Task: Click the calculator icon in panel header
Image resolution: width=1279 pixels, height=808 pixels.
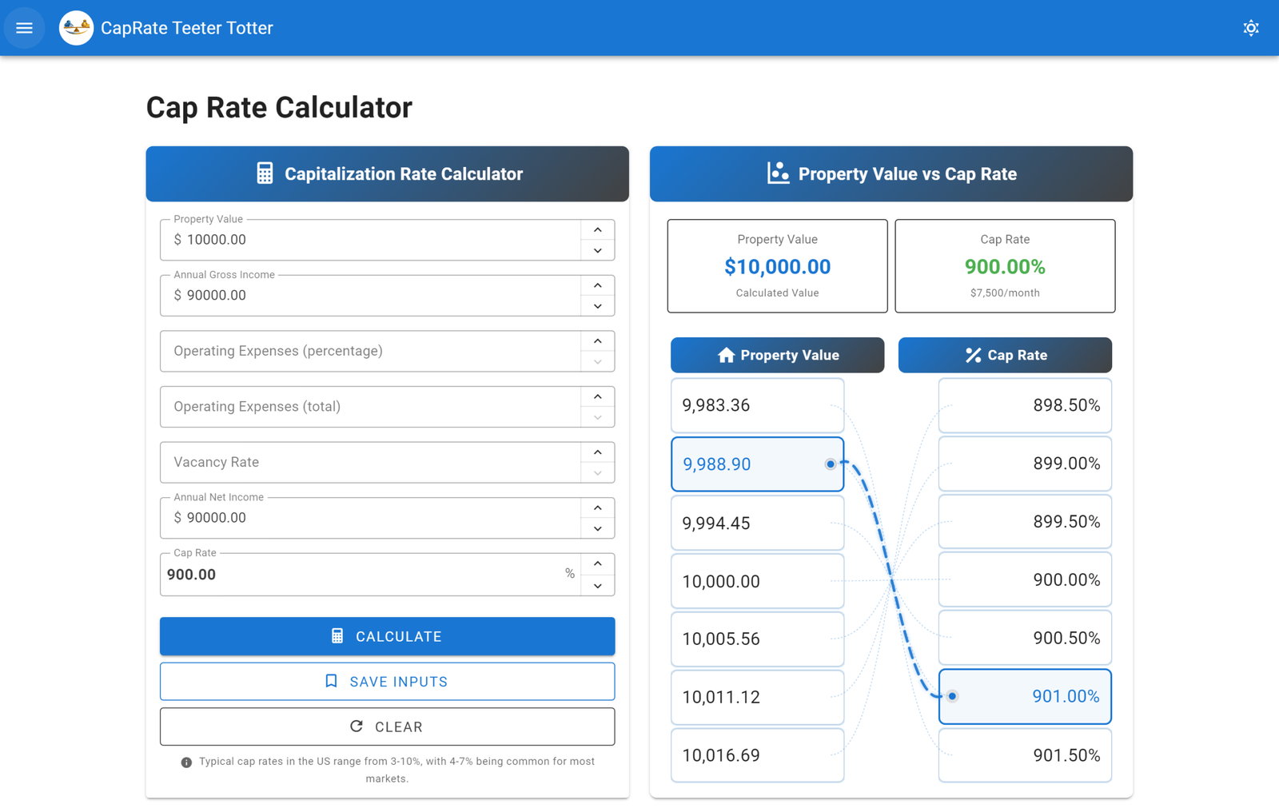Action: [265, 173]
